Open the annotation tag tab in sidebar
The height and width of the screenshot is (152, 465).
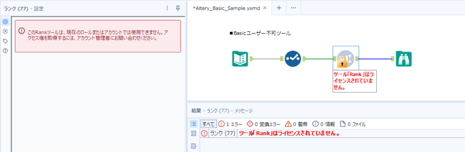pyautogui.click(x=5, y=41)
